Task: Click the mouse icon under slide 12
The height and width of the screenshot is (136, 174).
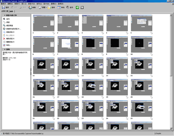Action: click(78, 76)
